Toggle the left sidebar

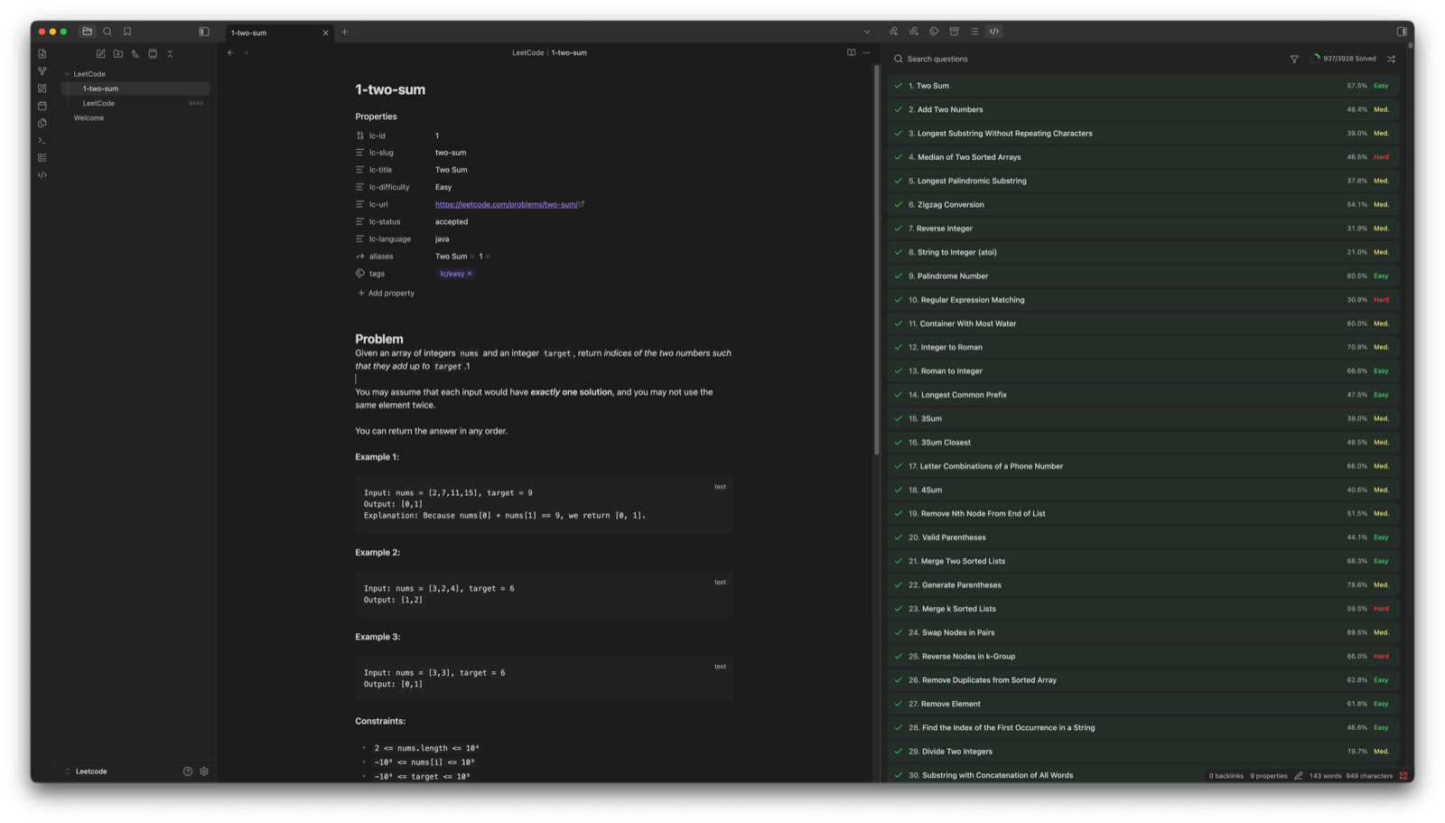204,32
